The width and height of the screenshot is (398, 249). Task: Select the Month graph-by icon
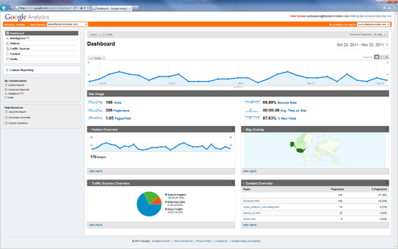point(387,57)
